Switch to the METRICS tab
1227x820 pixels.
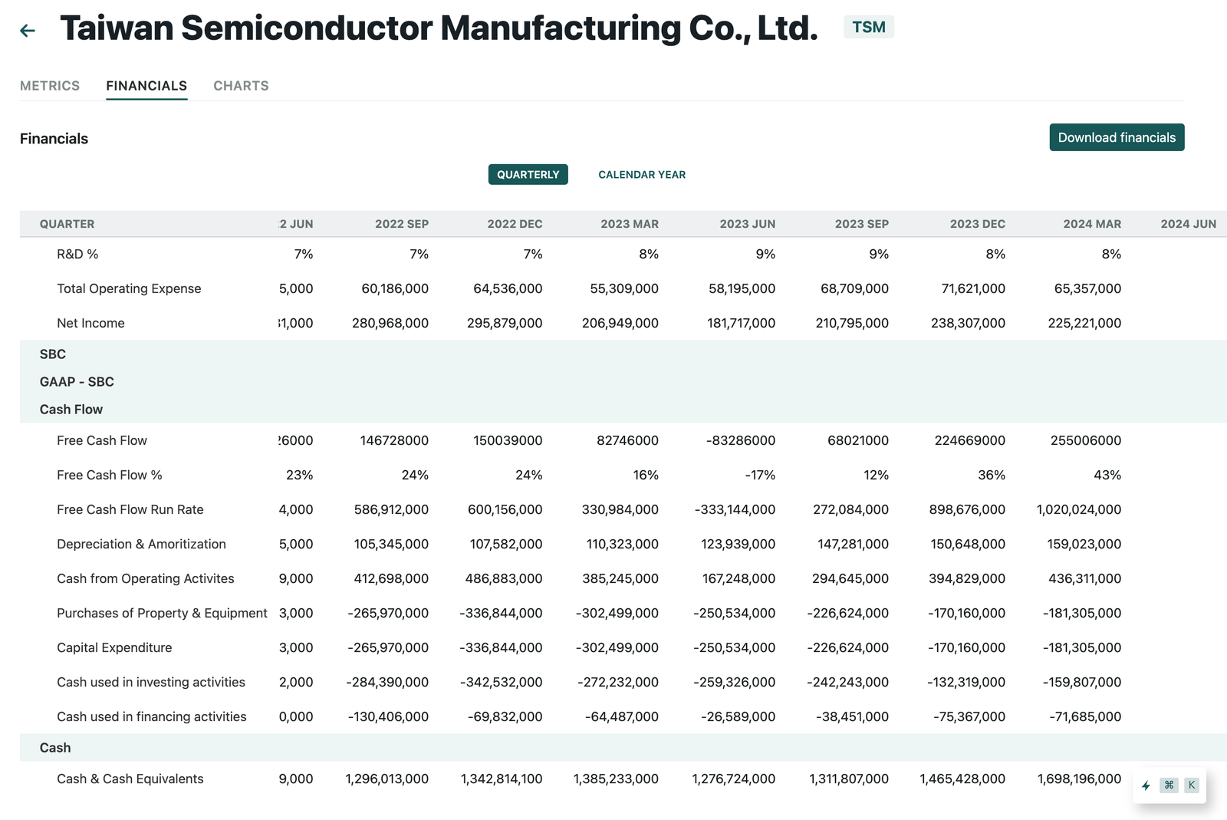tap(49, 86)
